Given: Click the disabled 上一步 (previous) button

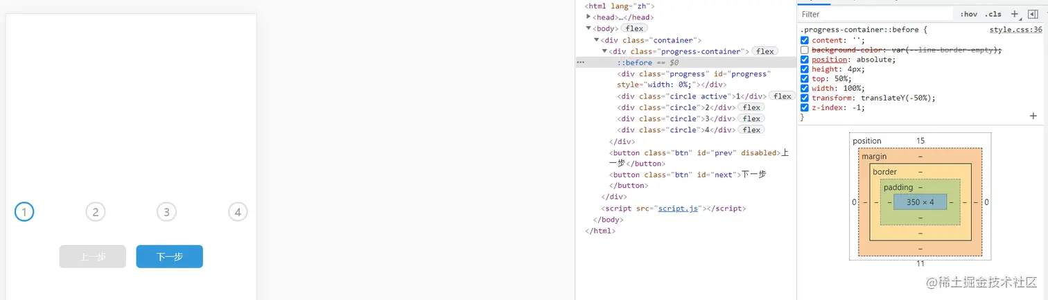Looking at the screenshot, I should coord(93,256).
